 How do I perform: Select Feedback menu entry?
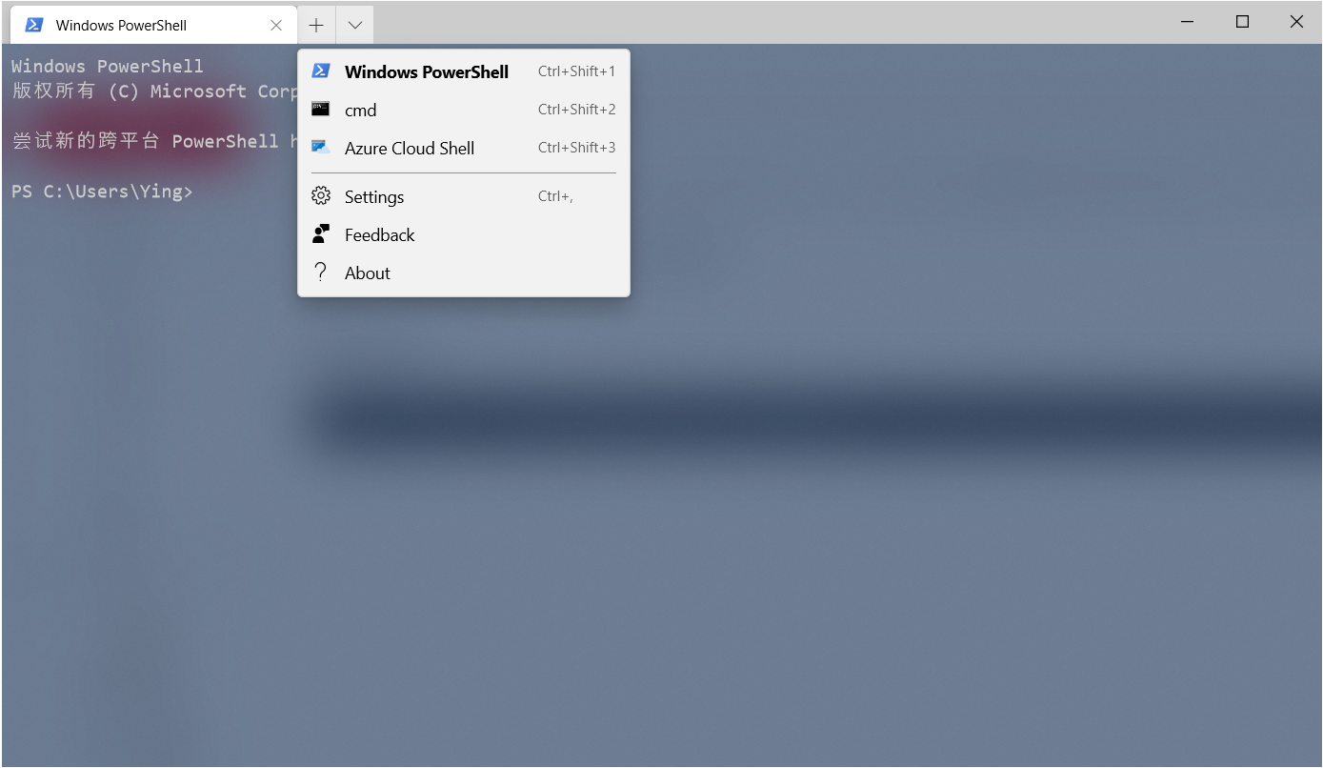pyautogui.click(x=464, y=234)
